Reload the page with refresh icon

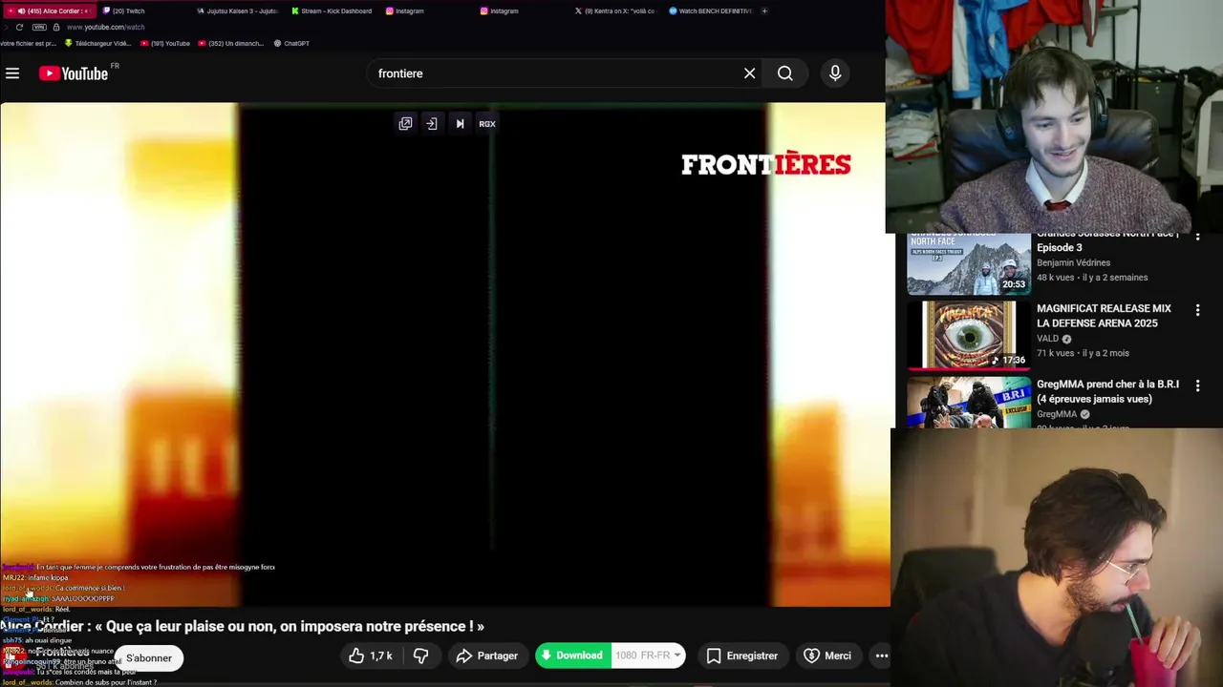[19, 27]
